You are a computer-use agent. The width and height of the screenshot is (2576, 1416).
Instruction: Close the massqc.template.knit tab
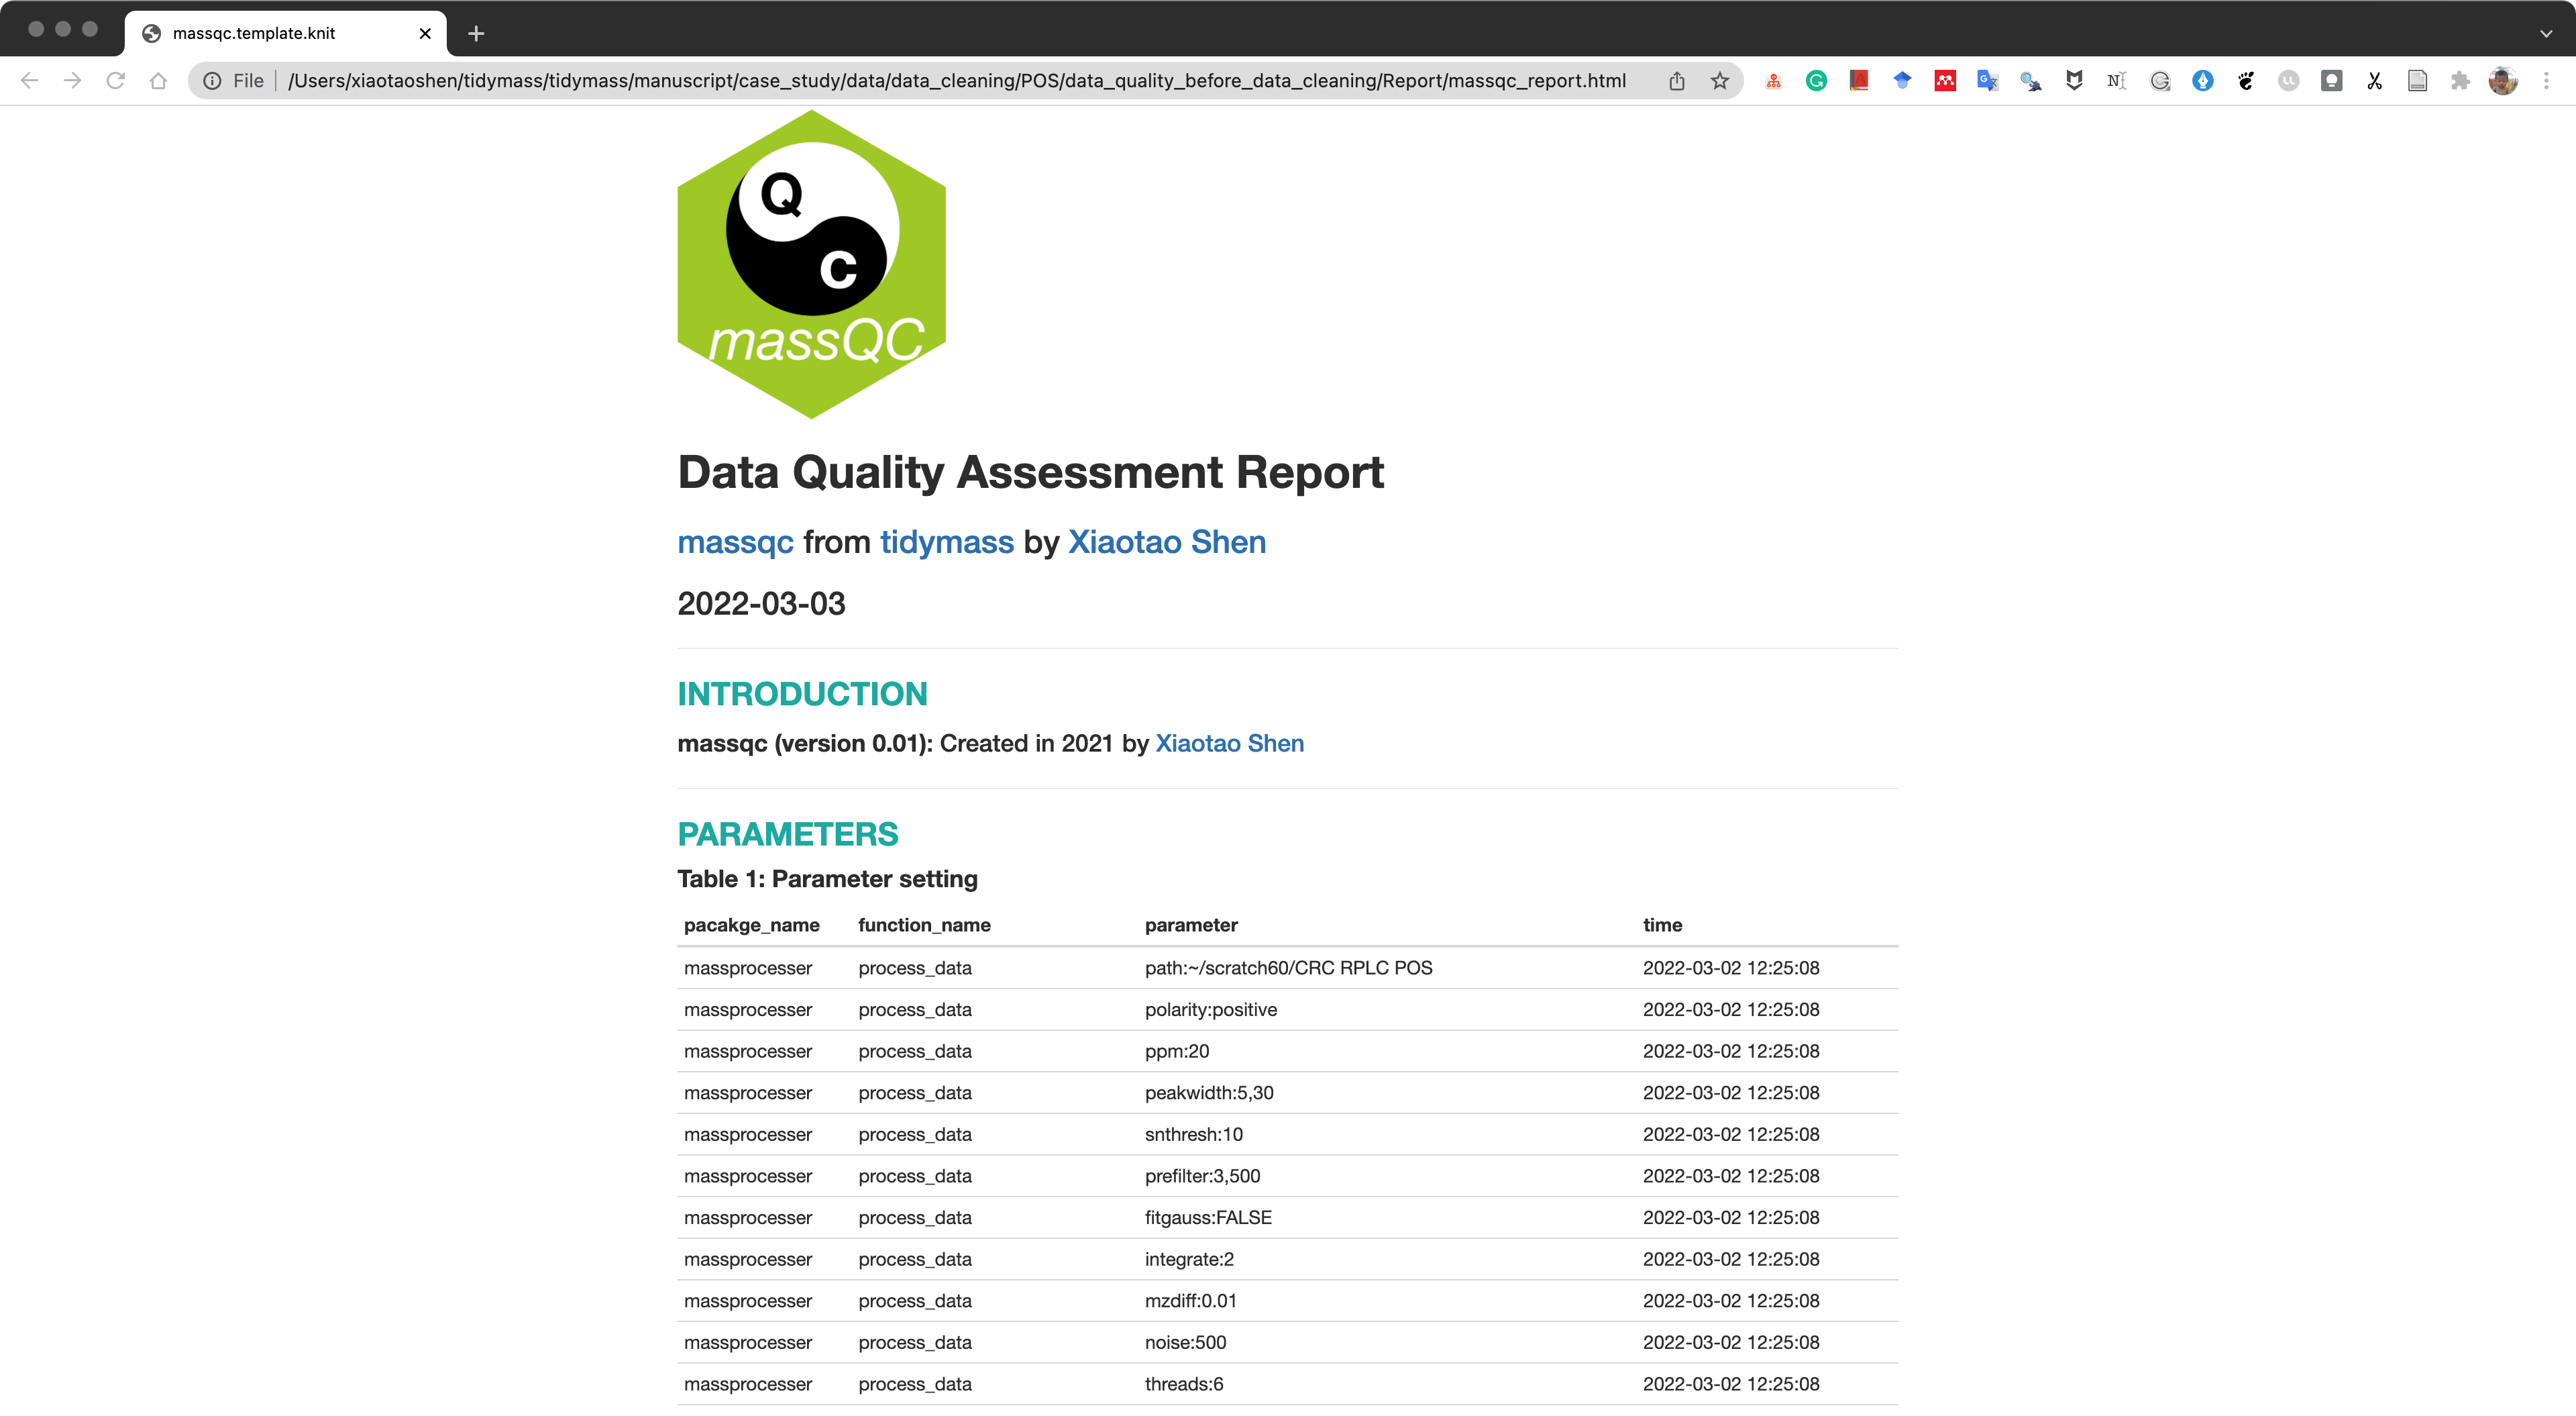click(425, 33)
